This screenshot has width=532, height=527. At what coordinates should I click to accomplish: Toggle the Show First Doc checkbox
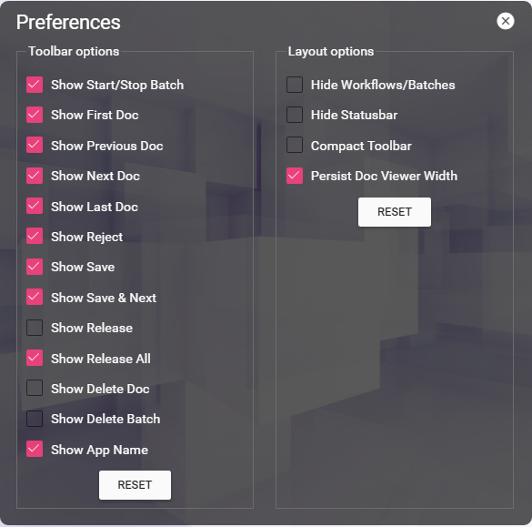[35, 115]
